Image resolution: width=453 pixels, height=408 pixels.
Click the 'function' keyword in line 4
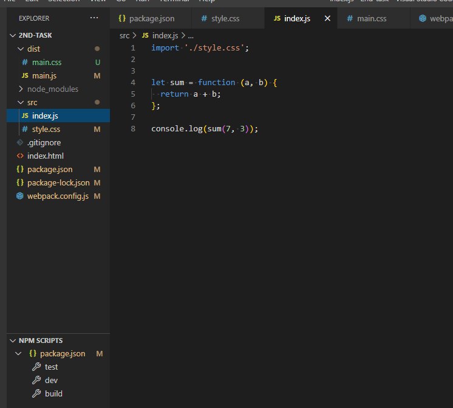click(x=216, y=83)
